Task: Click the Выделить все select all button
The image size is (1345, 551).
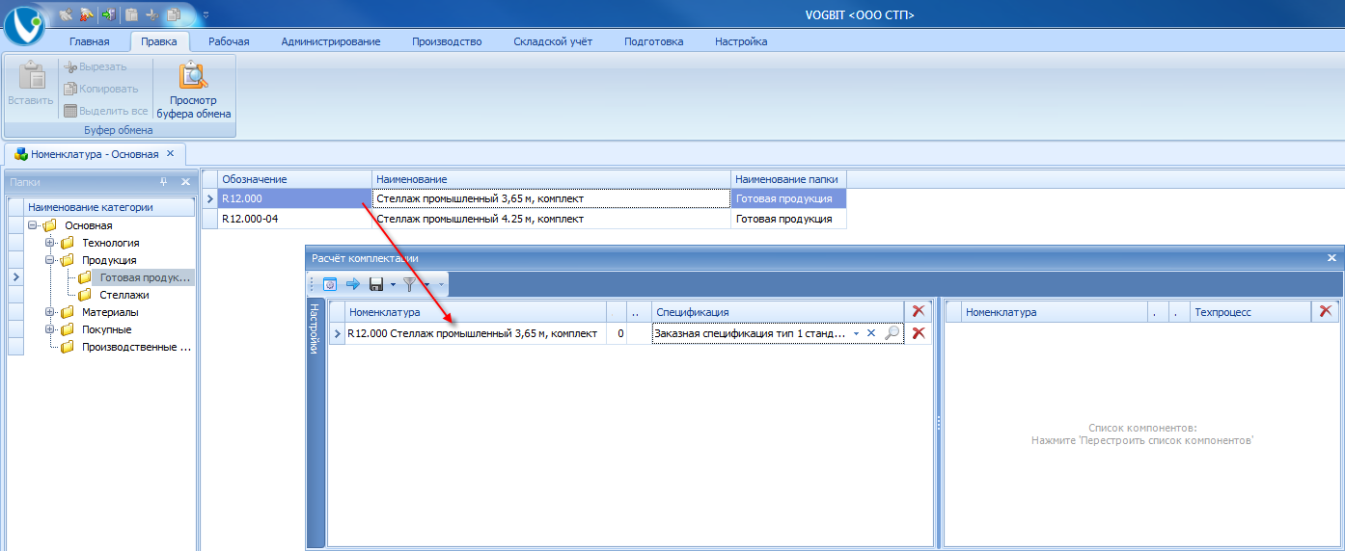Action: [x=106, y=111]
